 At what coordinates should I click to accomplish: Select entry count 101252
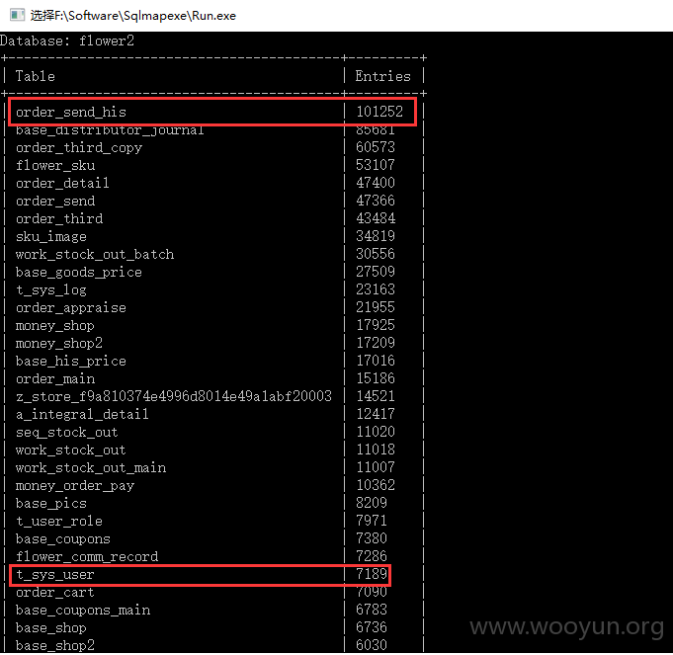379,112
